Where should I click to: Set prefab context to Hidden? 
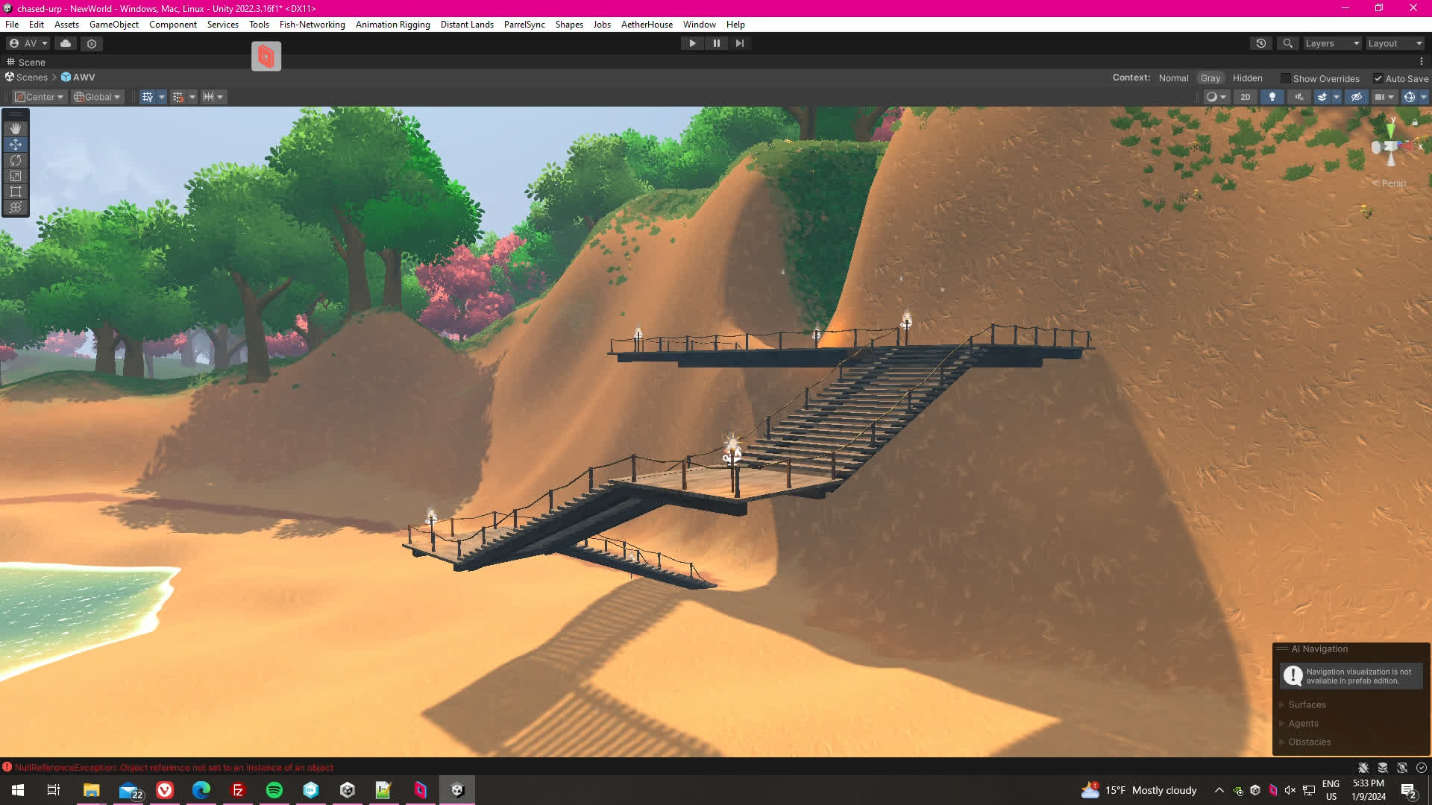tap(1247, 78)
